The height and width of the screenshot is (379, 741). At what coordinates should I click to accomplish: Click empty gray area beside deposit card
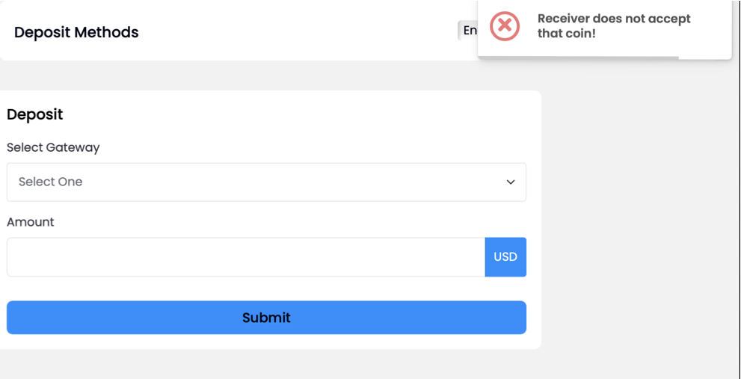638,212
